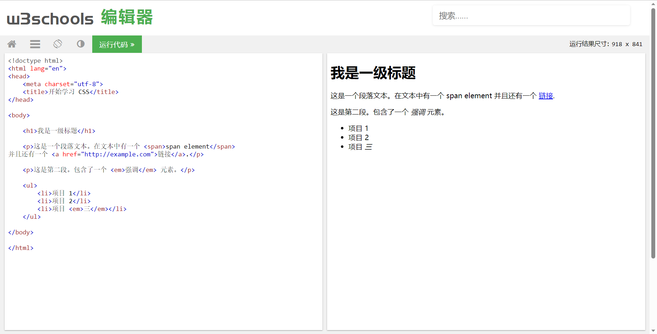Place cursor on the meta charset line

pyautogui.click(x=63, y=84)
